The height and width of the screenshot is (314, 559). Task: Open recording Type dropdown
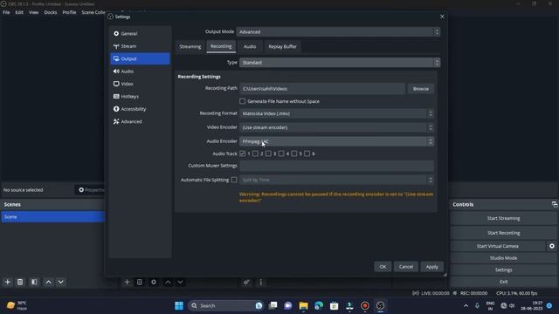[340, 63]
